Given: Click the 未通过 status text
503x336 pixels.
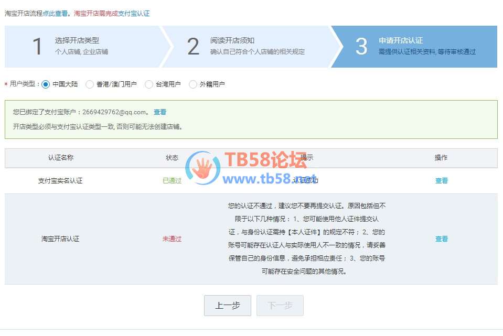Looking at the screenshot, I should click(172, 239).
